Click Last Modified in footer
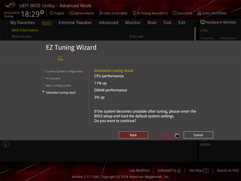Screen dimensions: 241x181 point(139,171)
